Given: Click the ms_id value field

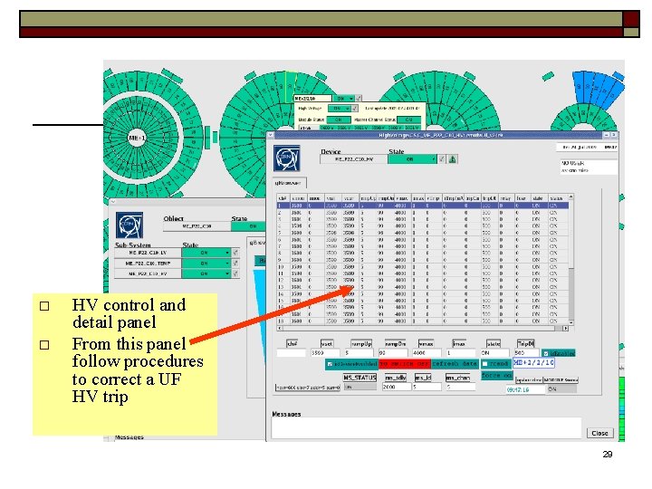Looking at the screenshot, I should 427,388.
